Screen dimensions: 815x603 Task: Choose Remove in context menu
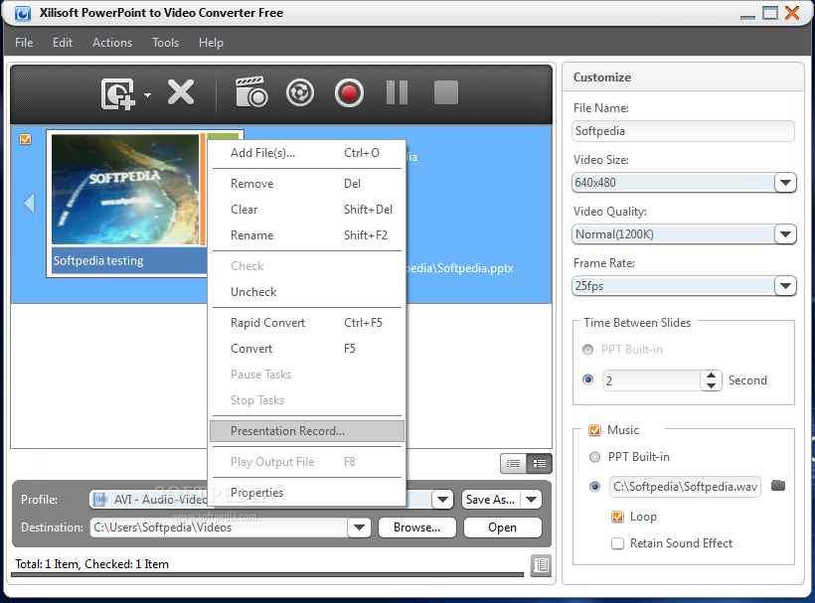pyautogui.click(x=307, y=184)
